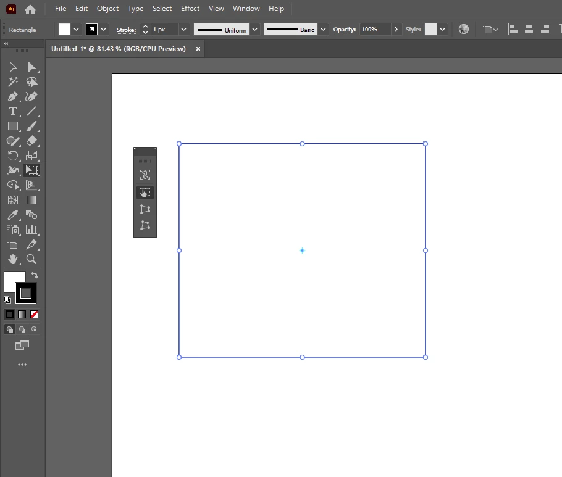Click the Free Transform tool in toolbar
This screenshot has height=477, width=562.
coord(31,170)
